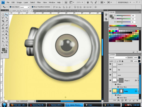Toggle Effects visibility under body layer
The height and width of the screenshot is (107, 142).
[116, 95]
